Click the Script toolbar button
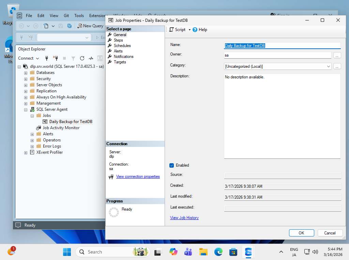The image size is (349, 260). pos(177,30)
